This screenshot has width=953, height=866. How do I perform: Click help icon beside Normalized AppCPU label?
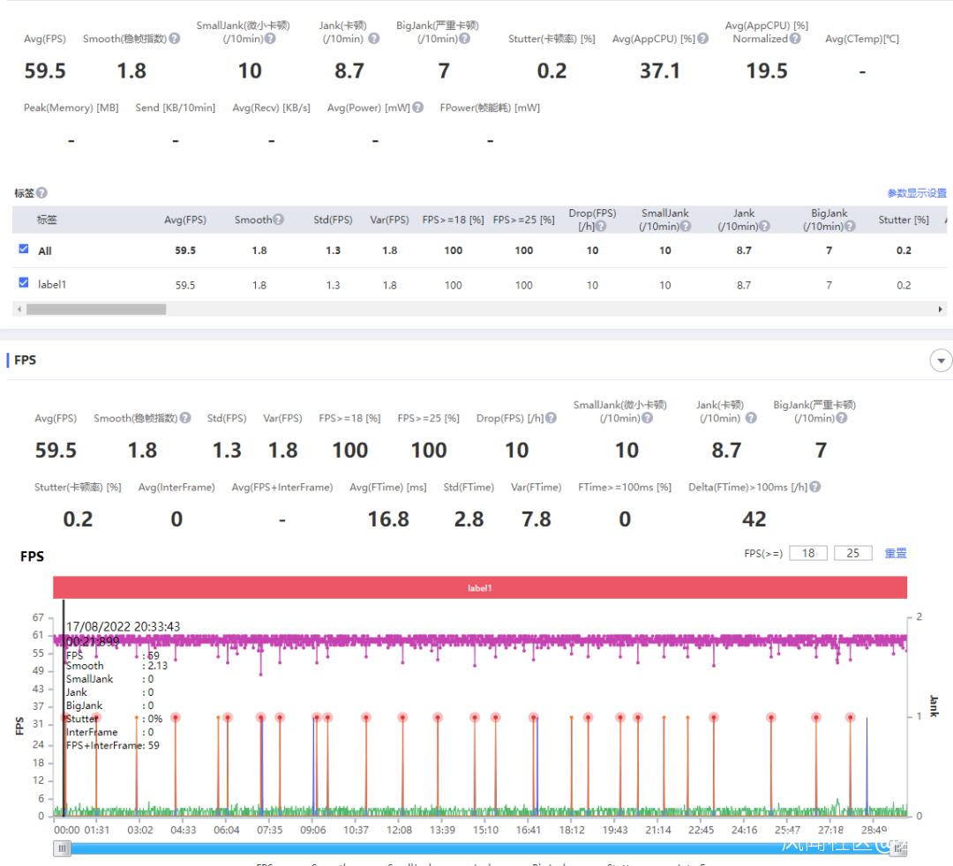tap(795, 39)
